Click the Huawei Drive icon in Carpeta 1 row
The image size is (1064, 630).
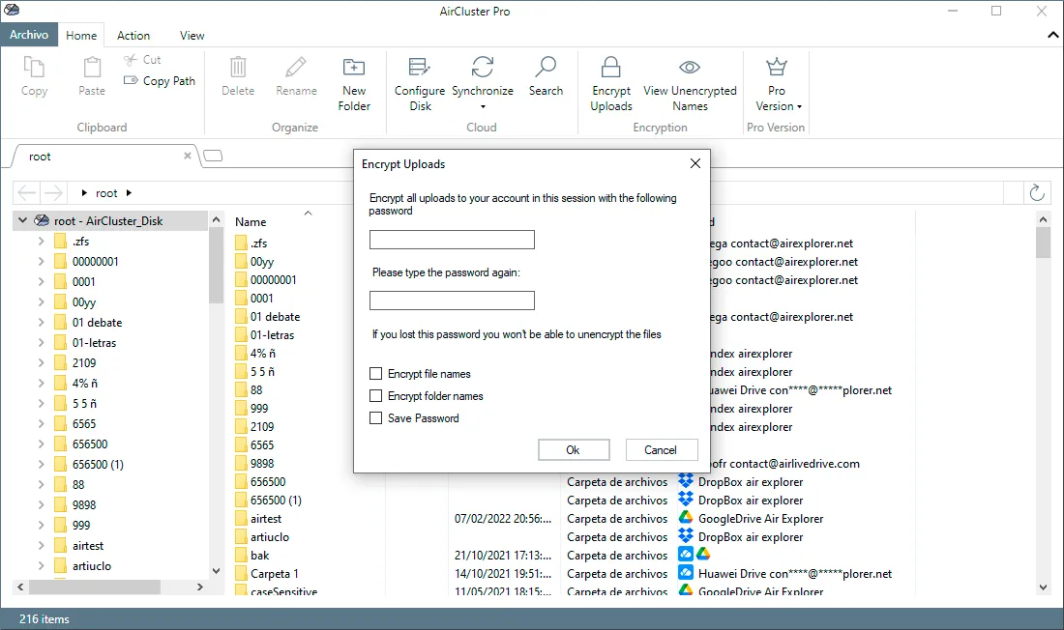(x=686, y=573)
